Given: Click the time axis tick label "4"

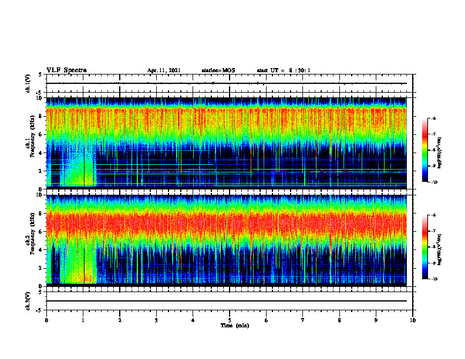Looking at the screenshot, I should pos(193,320).
